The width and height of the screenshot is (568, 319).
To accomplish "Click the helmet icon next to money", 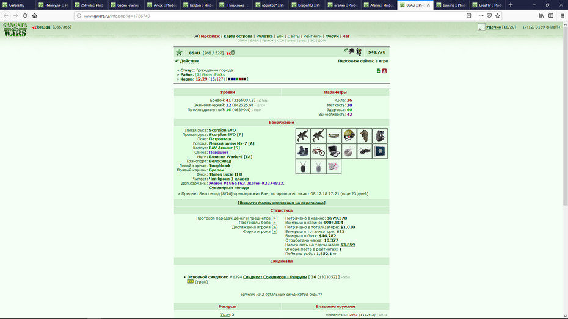I will (x=351, y=51).
